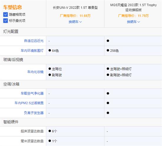Open 换辆车 dropdown under MG5天蝎座

click(x=133, y=22)
